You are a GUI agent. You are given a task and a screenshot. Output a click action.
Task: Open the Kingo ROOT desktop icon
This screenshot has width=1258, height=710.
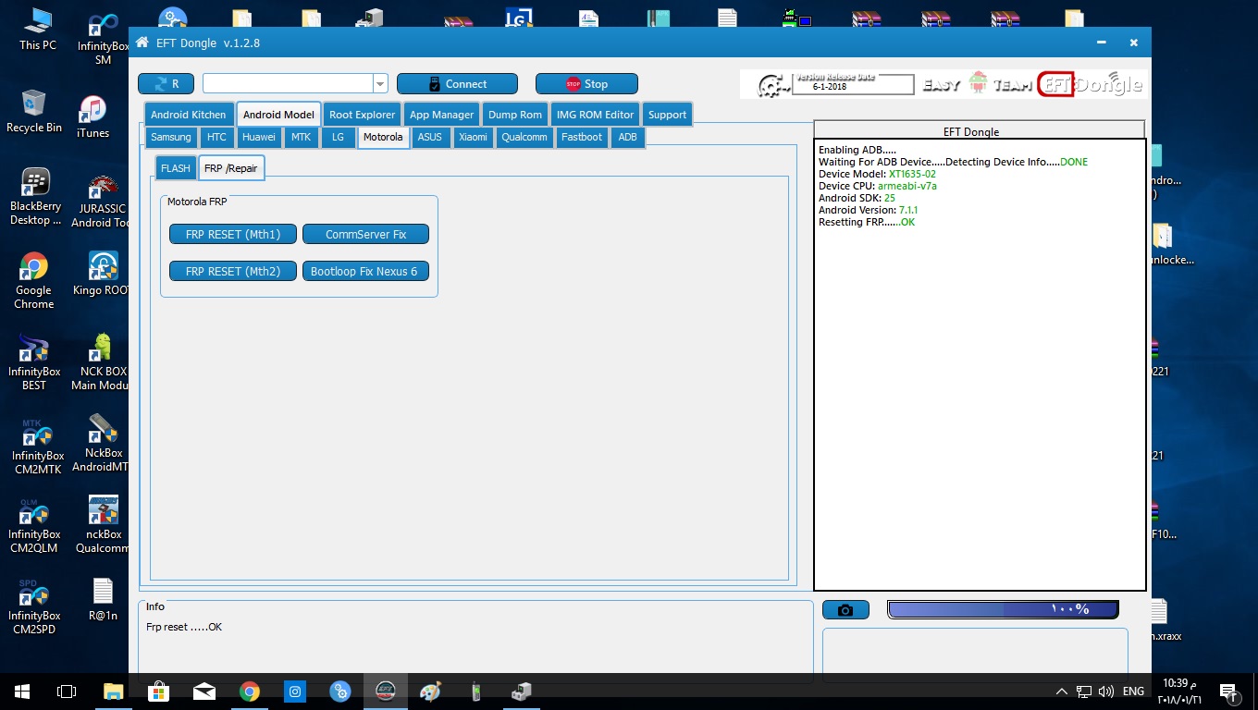(x=102, y=274)
